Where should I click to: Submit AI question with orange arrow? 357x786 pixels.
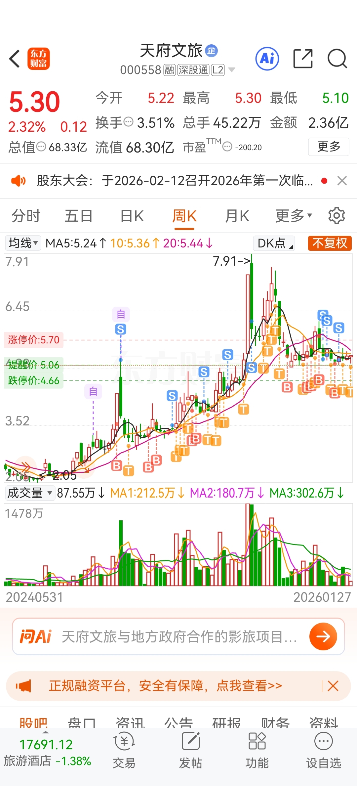323,636
